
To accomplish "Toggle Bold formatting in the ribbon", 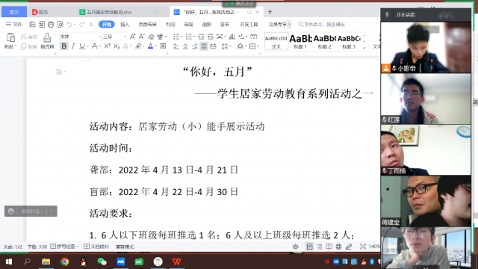I will pyautogui.click(x=64, y=46).
